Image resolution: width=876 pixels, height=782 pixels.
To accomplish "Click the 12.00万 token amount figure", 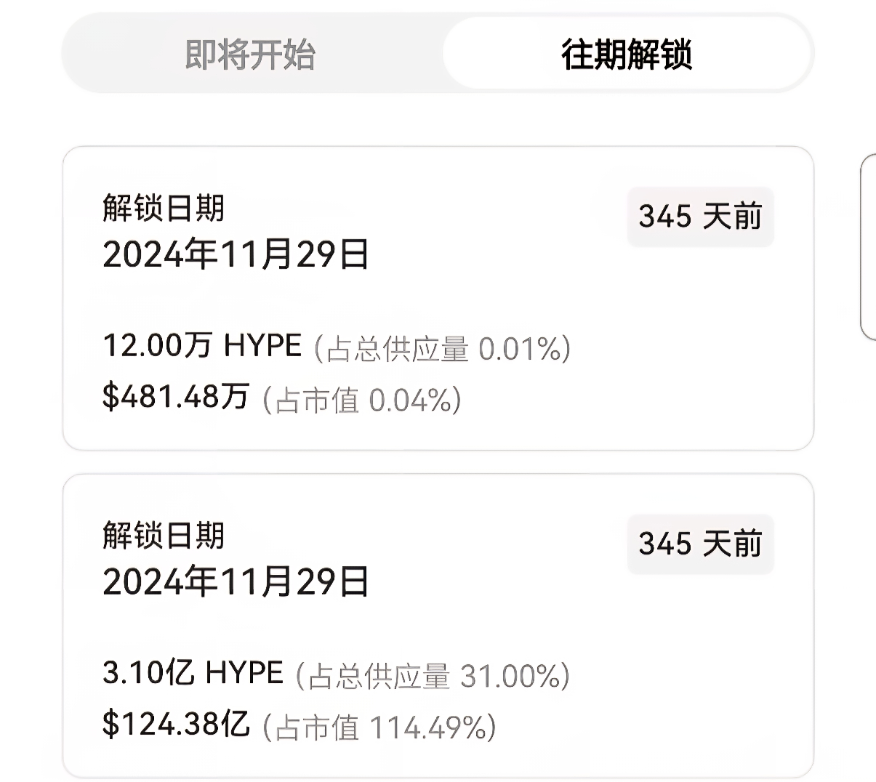I will [x=157, y=346].
